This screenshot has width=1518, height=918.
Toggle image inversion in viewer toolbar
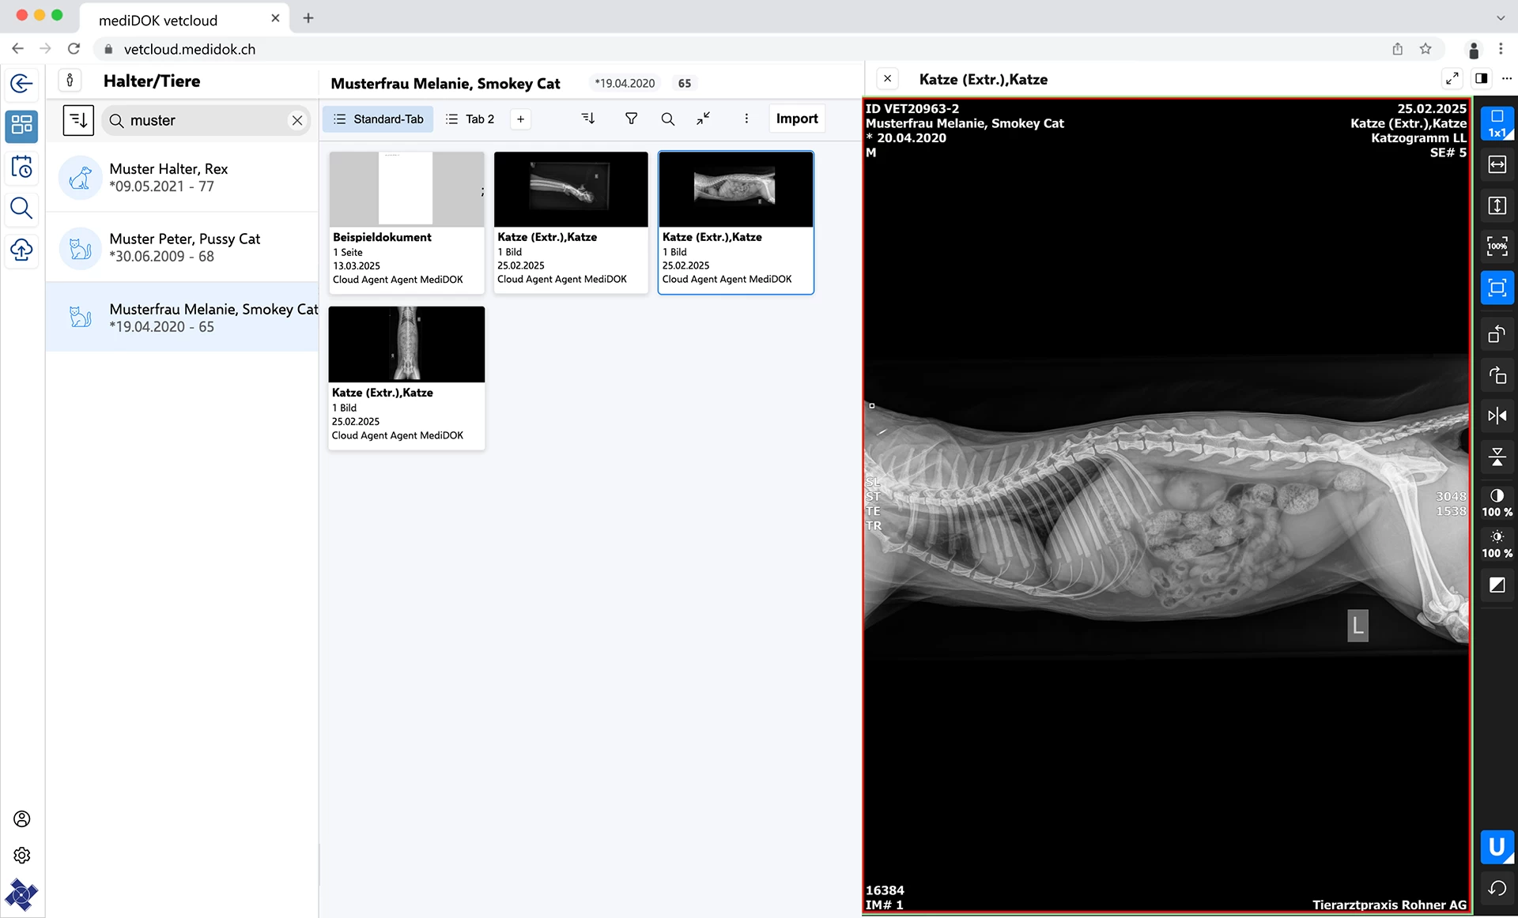tap(1497, 585)
